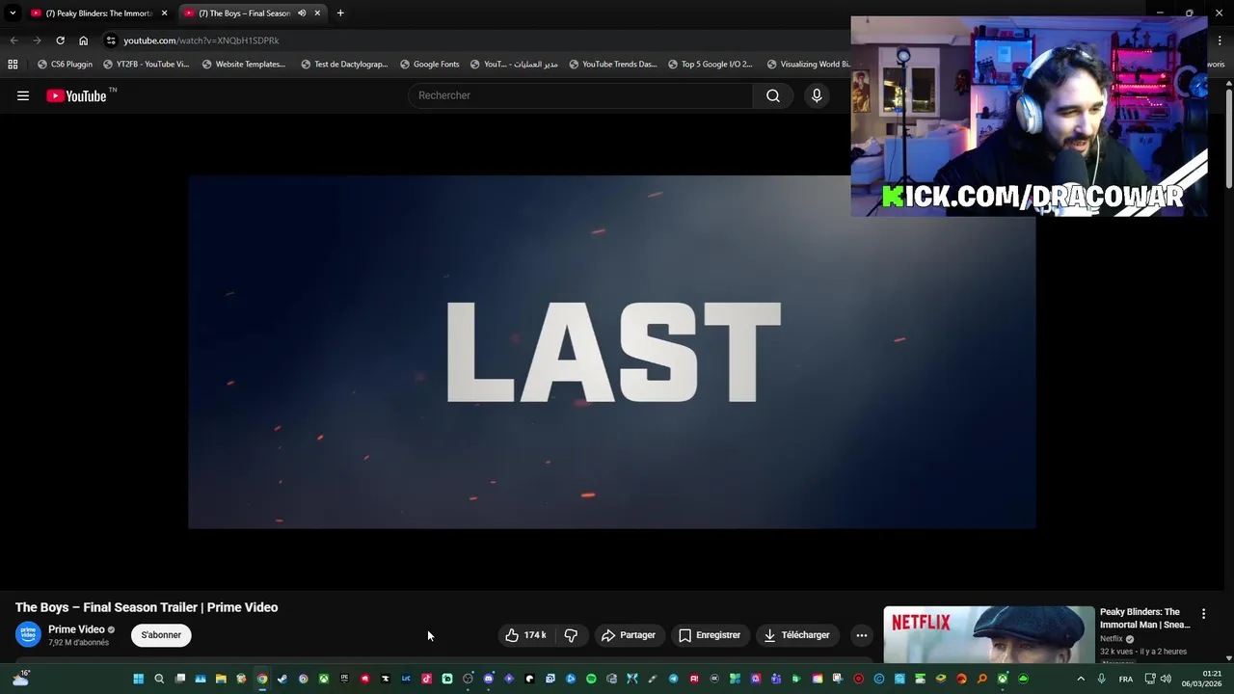The width and height of the screenshot is (1234, 694).
Task: Click the youtube.com address bar URL
Action: point(201,40)
